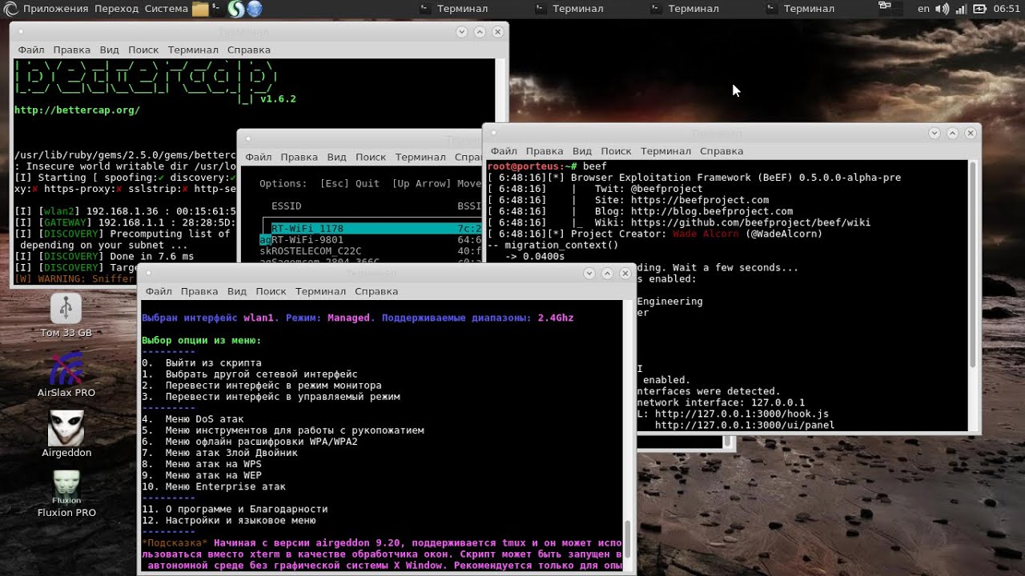
Task: Open the clock showing 06:51
Action: point(1007,9)
